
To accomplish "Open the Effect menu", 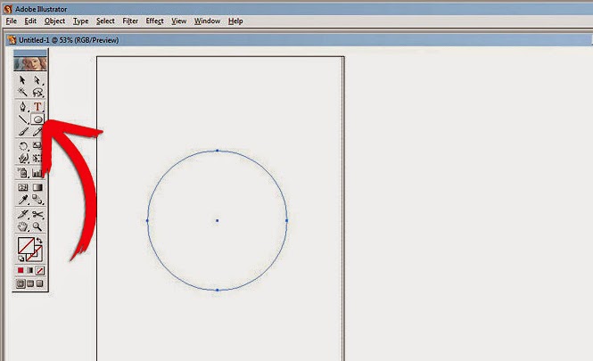I will (x=154, y=21).
